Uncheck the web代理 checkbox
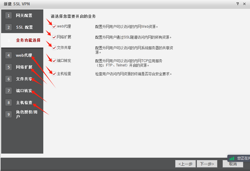Image resolution: width=250 pixels, height=171 pixels. 54,26
